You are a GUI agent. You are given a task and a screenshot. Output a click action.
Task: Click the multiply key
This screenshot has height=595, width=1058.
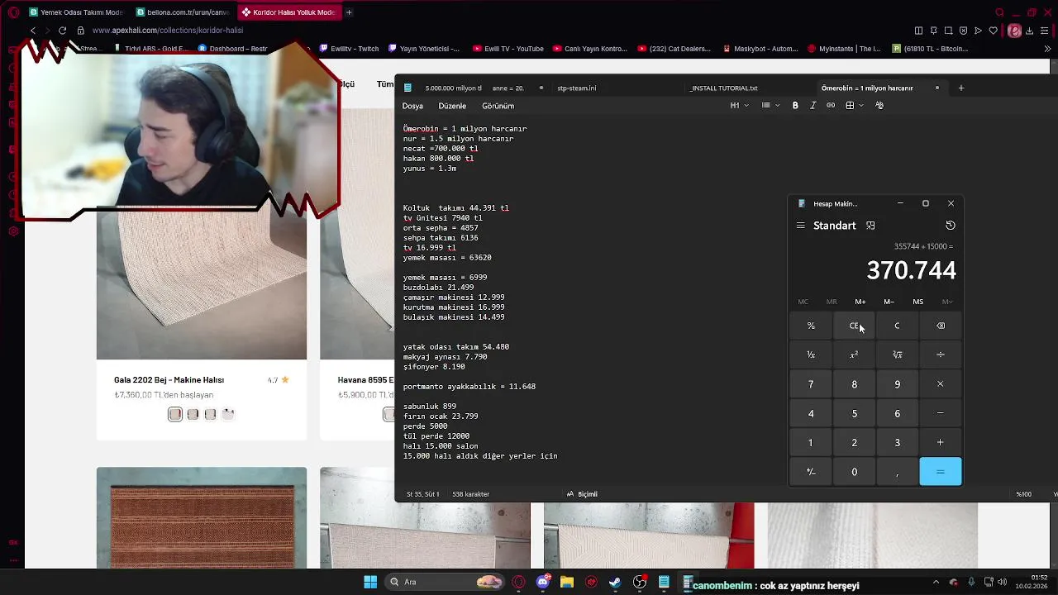coord(940,384)
